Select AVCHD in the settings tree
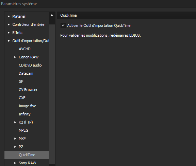This screenshot has height=166, width=196. pos(24,49)
